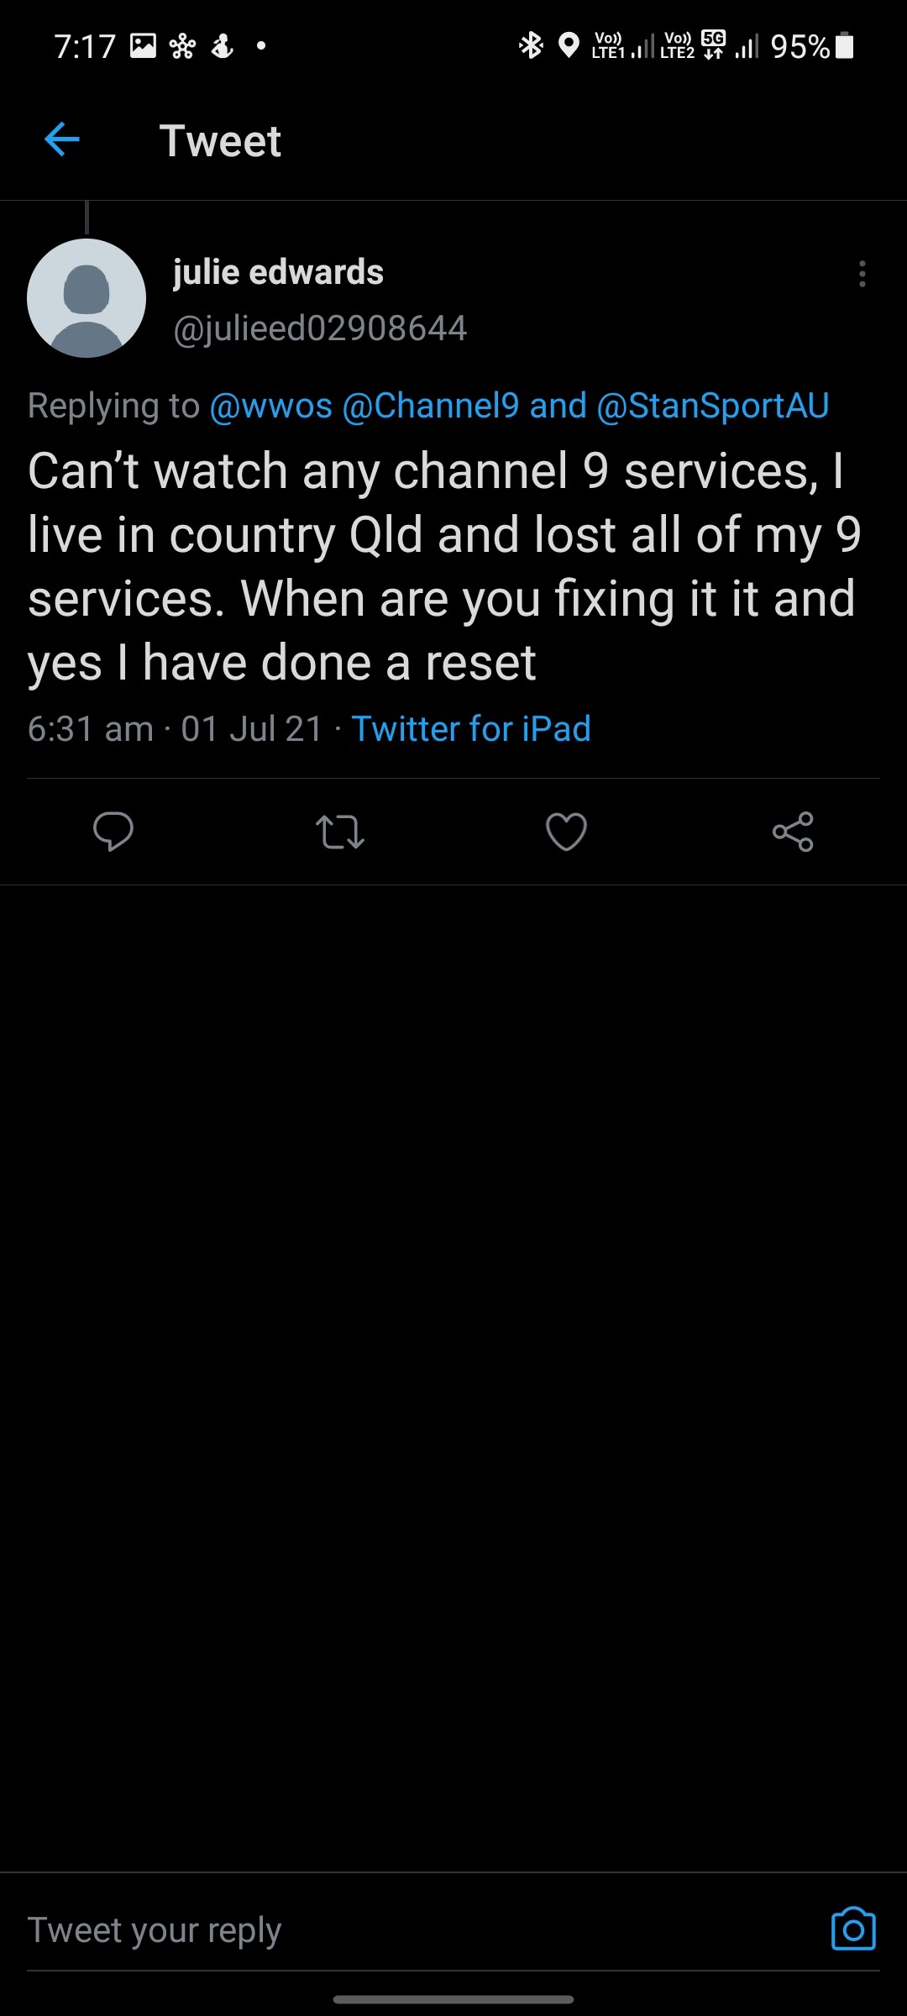Viewport: 907px width, 2016px height.
Task: Tap the "Twitter for iPad" source link
Action: pyautogui.click(x=471, y=728)
